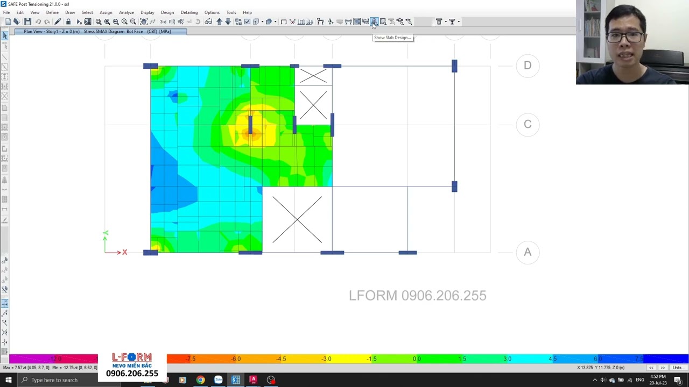The height and width of the screenshot is (387, 689).
Task: Open AutoCAD from the taskbar
Action: (253, 380)
